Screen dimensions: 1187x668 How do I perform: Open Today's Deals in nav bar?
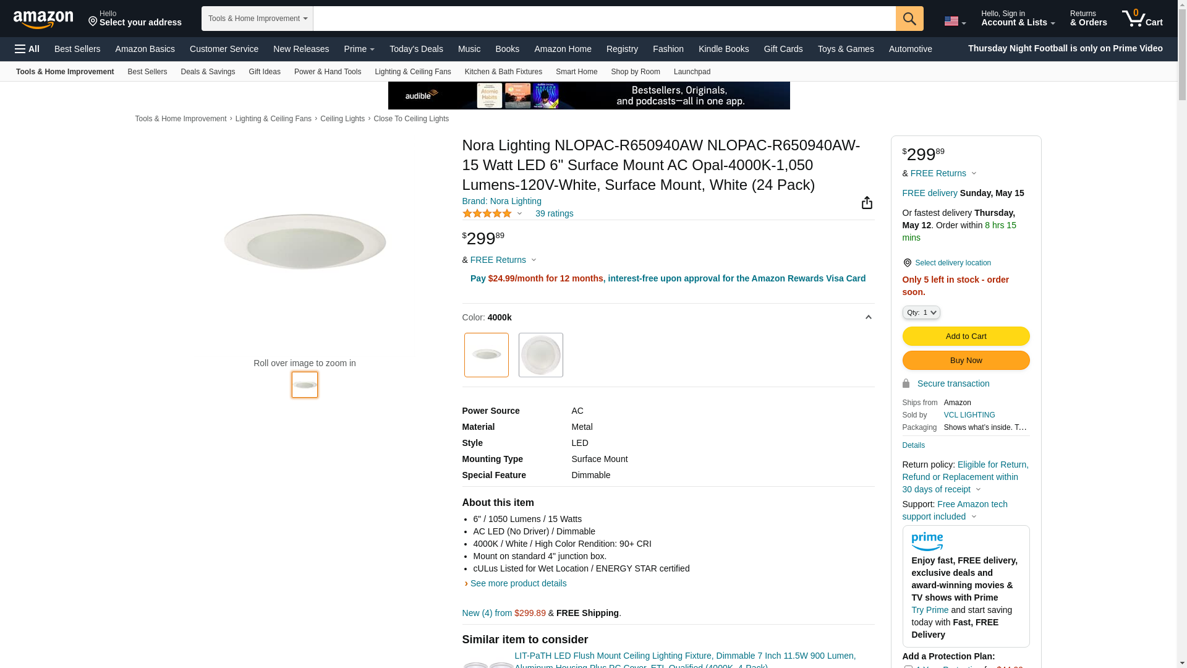coord(416,49)
